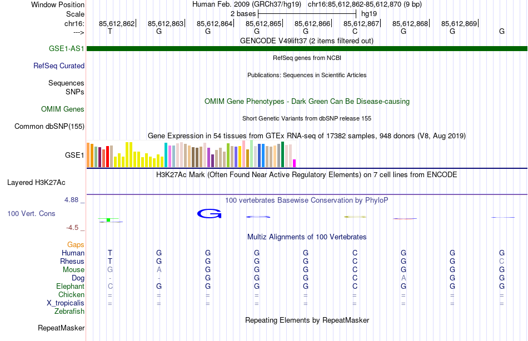Screen dimensions: 528x341
Task: Click the X_tropicalis alignment row label
Action: pyautogui.click(x=66, y=303)
